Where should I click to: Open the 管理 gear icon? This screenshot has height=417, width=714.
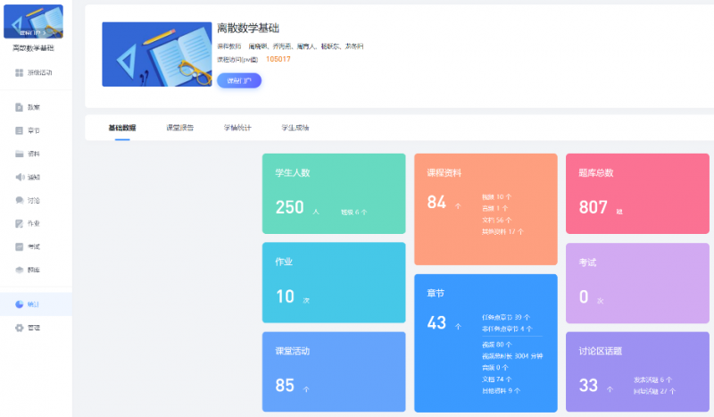(x=20, y=328)
